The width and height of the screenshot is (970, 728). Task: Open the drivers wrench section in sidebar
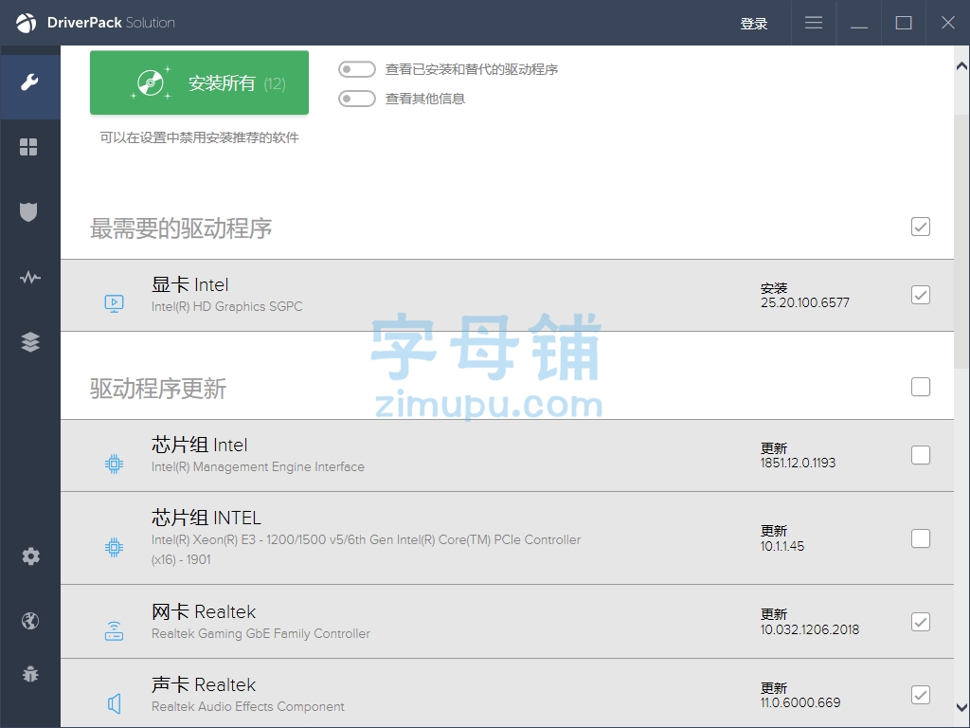coord(29,82)
